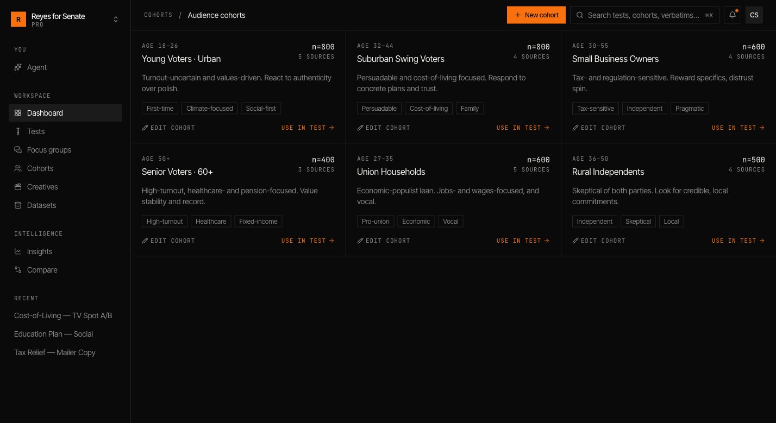Open the Agent sparkle icon

coord(18,67)
